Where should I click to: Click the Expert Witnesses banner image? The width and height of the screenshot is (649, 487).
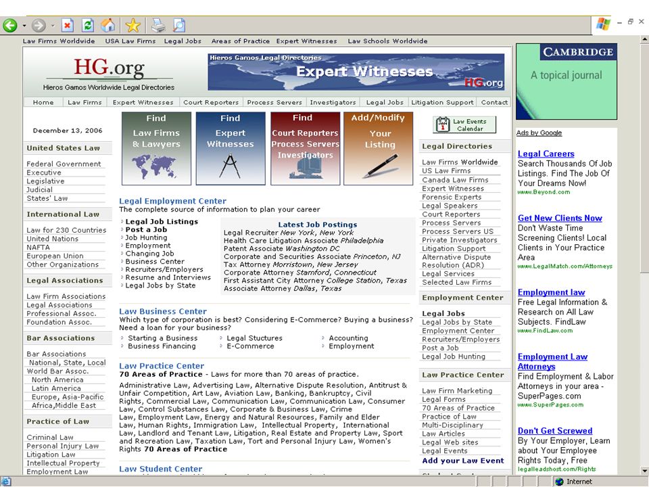(x=356, y=72)
